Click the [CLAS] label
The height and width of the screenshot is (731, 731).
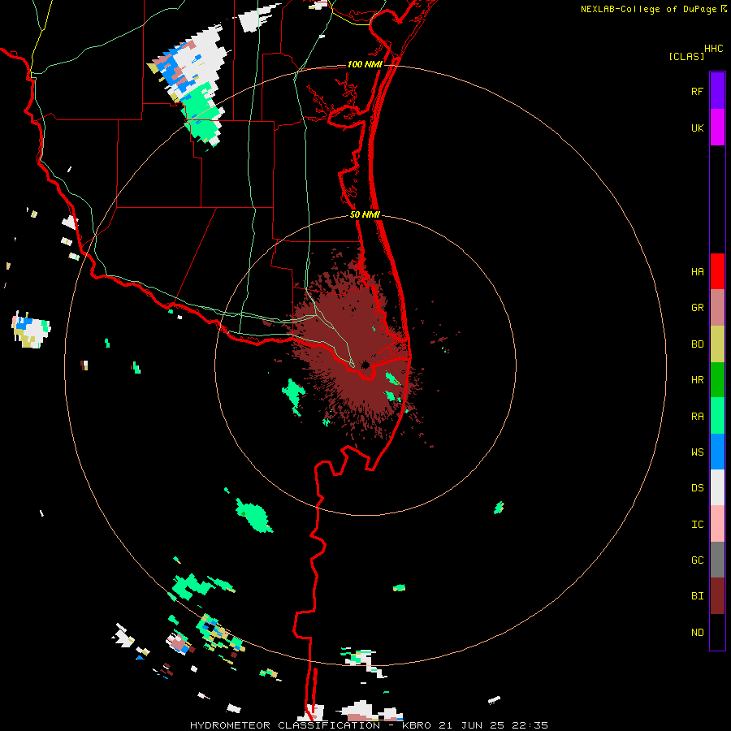pyautogui.click(x=686, y=57)
